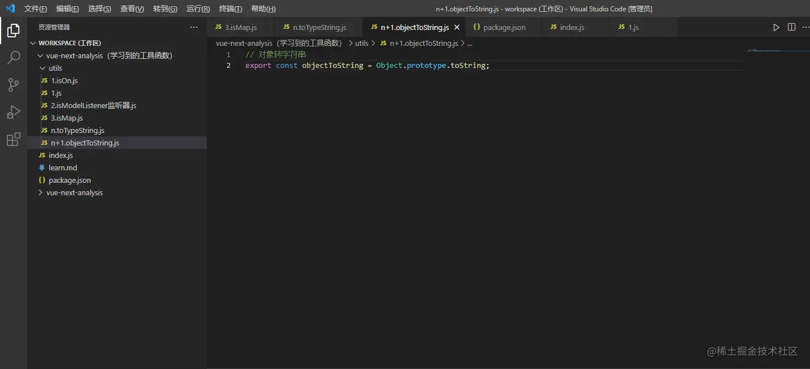810x369 pixels.
Task: Open the Search view in activity bar
Action: click(14, 58)
